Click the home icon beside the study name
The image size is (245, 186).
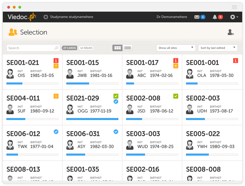46,17
